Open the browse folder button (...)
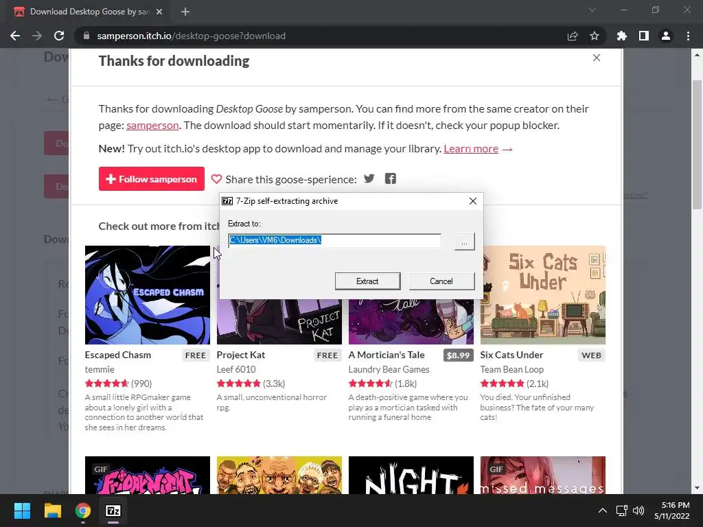Image resolution: width=703 pixels, height=527 pixels. tap(464, 242)
